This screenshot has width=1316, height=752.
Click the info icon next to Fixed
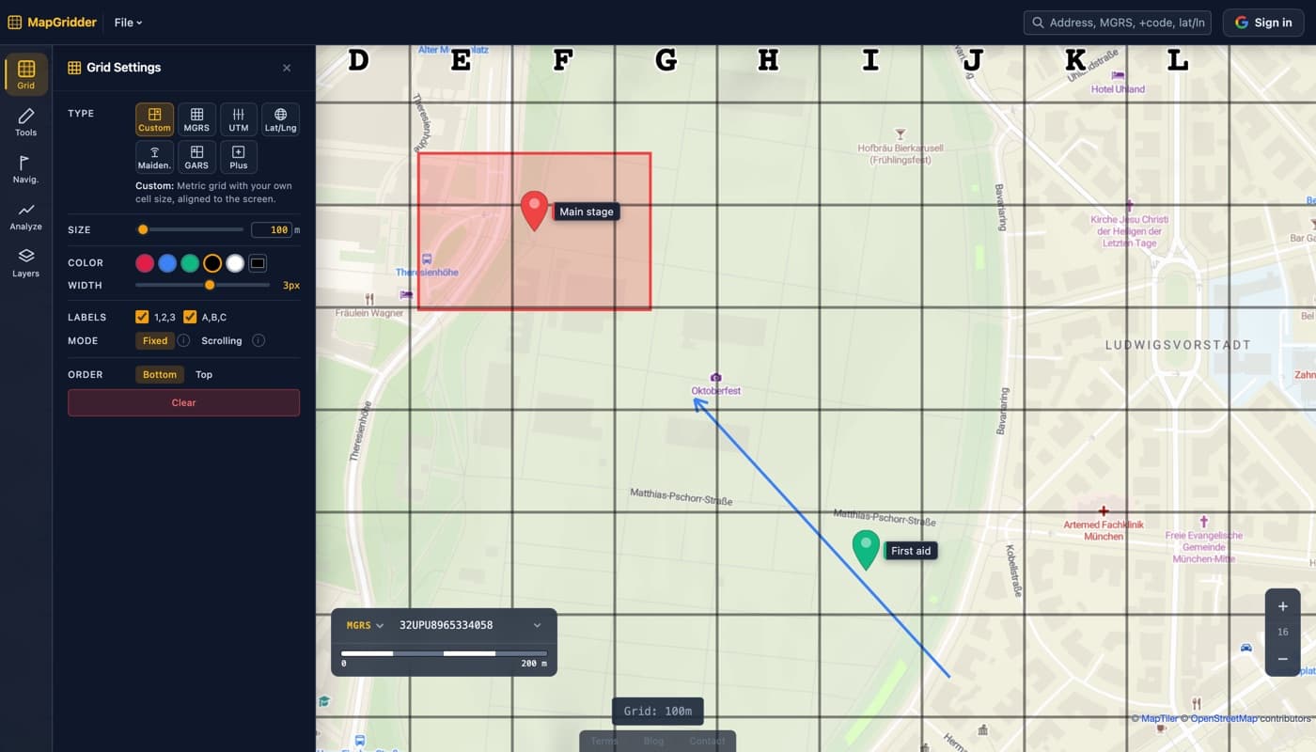pos(184,340)
